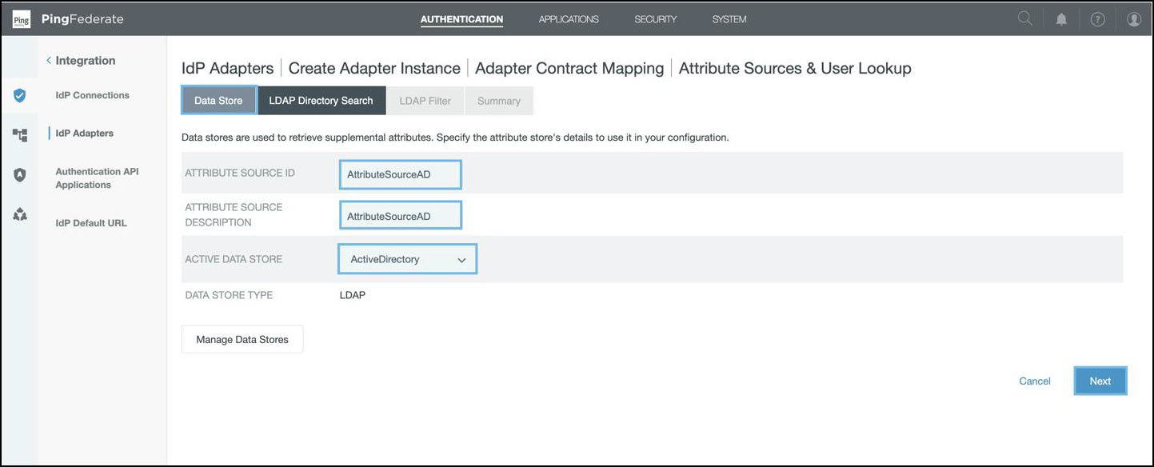Click the Cancel link
1154x467 pixels.
1034,381
